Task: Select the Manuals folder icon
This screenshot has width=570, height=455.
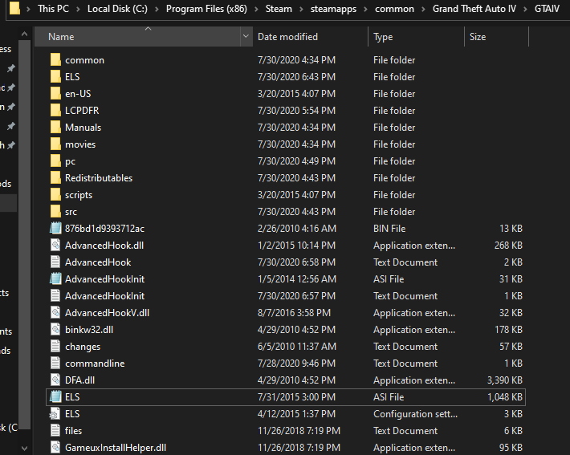Action: (55, 128)
